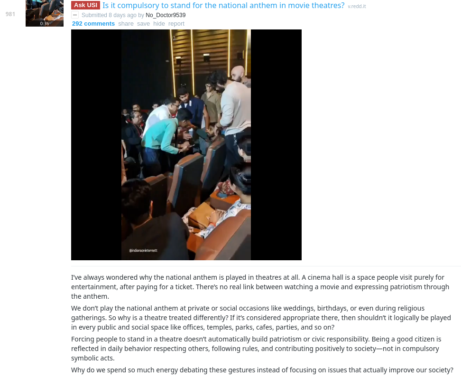This screenshot has width=461, height=379.
Task: Save the post using the save link
Action: [x=143, y=24]
